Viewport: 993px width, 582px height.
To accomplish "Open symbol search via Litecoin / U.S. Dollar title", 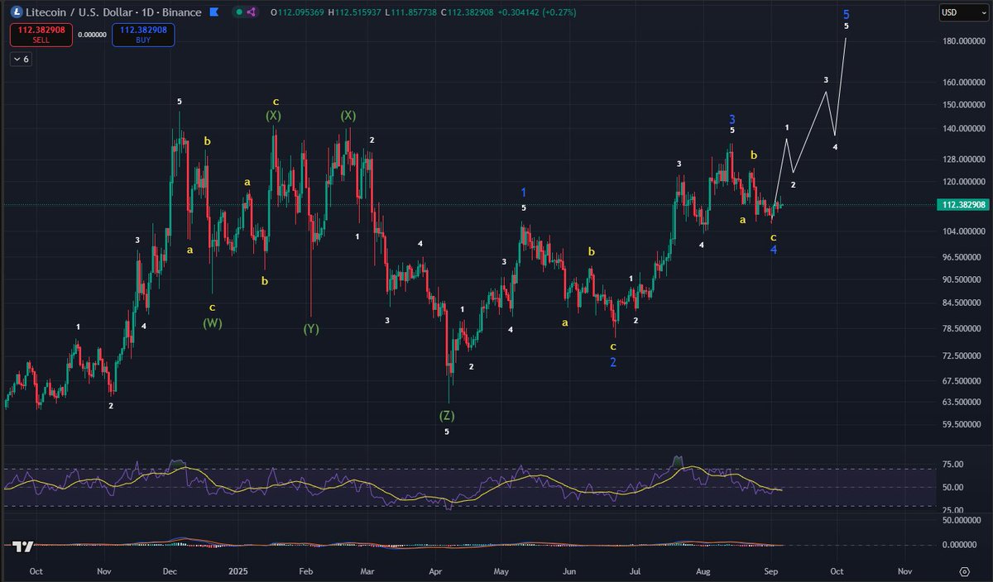I will point(113,12).
